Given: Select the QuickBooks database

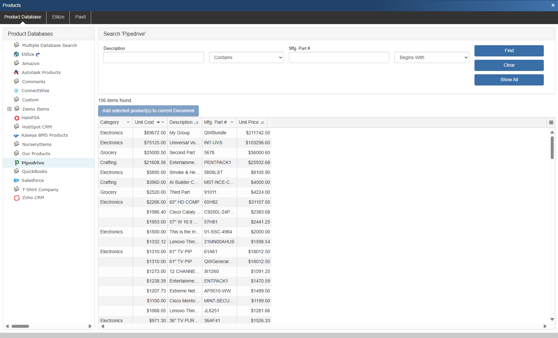Looking at the screenshot, I should (x=34, y=172).
